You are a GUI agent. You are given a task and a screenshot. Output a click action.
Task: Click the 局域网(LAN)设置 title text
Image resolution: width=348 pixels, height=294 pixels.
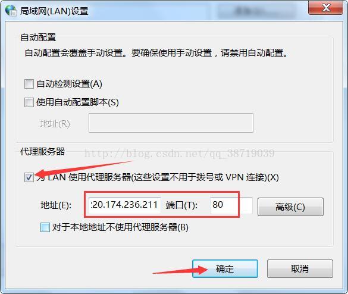[x=54, y=11]
